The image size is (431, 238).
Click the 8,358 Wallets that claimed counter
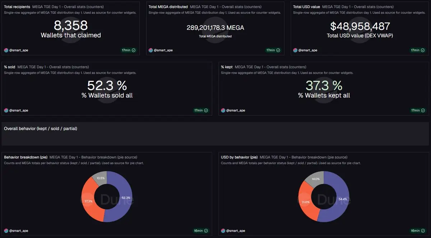(71, 29)
